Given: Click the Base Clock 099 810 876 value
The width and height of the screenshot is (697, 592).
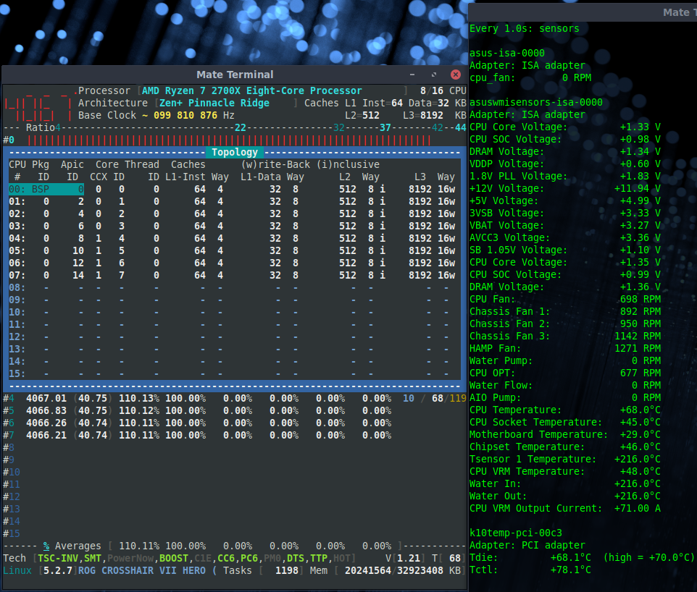Looking at the screenshot, I should point(185,116).
